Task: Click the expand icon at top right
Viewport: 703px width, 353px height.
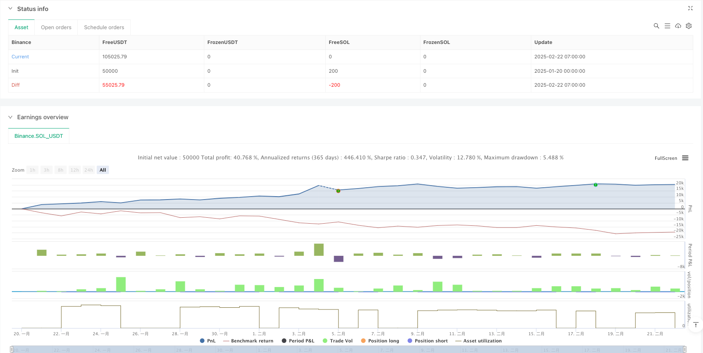Action: [x=690, y=8]
